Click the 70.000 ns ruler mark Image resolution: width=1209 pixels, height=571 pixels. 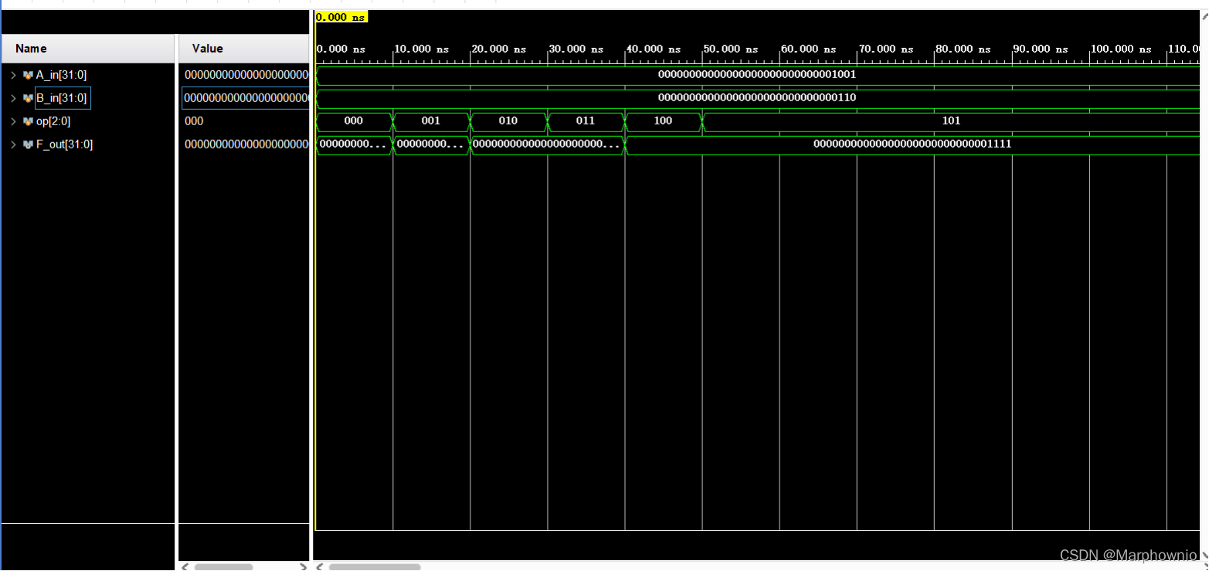tap(886, 49)
